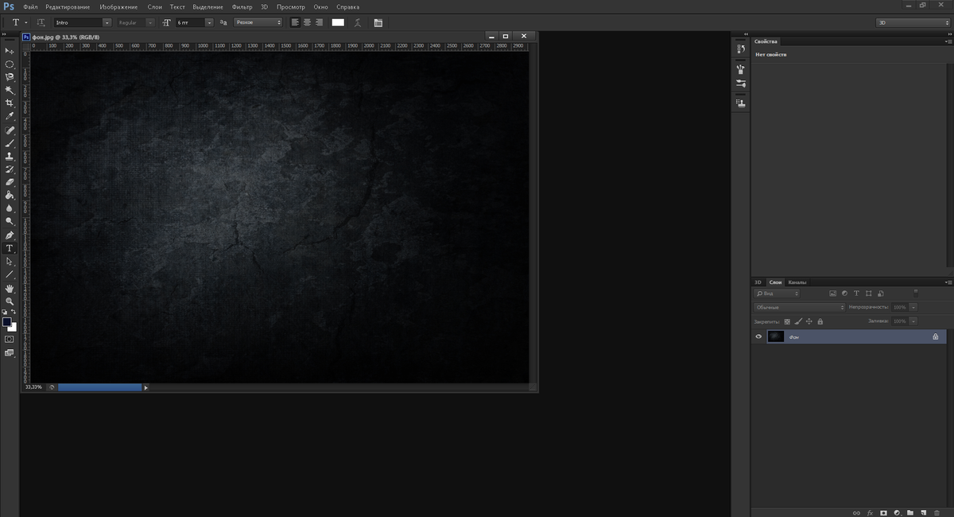Screen dimensions: 954x517
Task: Open the Файл menu
Action: tap(30, 6)
